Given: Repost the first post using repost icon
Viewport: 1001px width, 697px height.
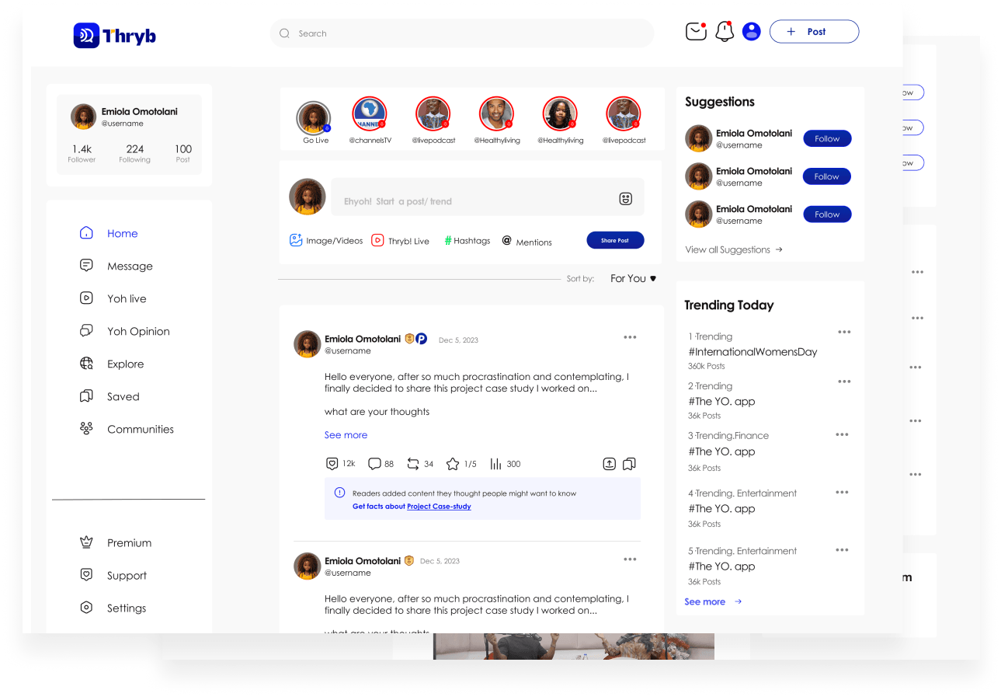Looking at the screenshot, I should pos(412,464).
